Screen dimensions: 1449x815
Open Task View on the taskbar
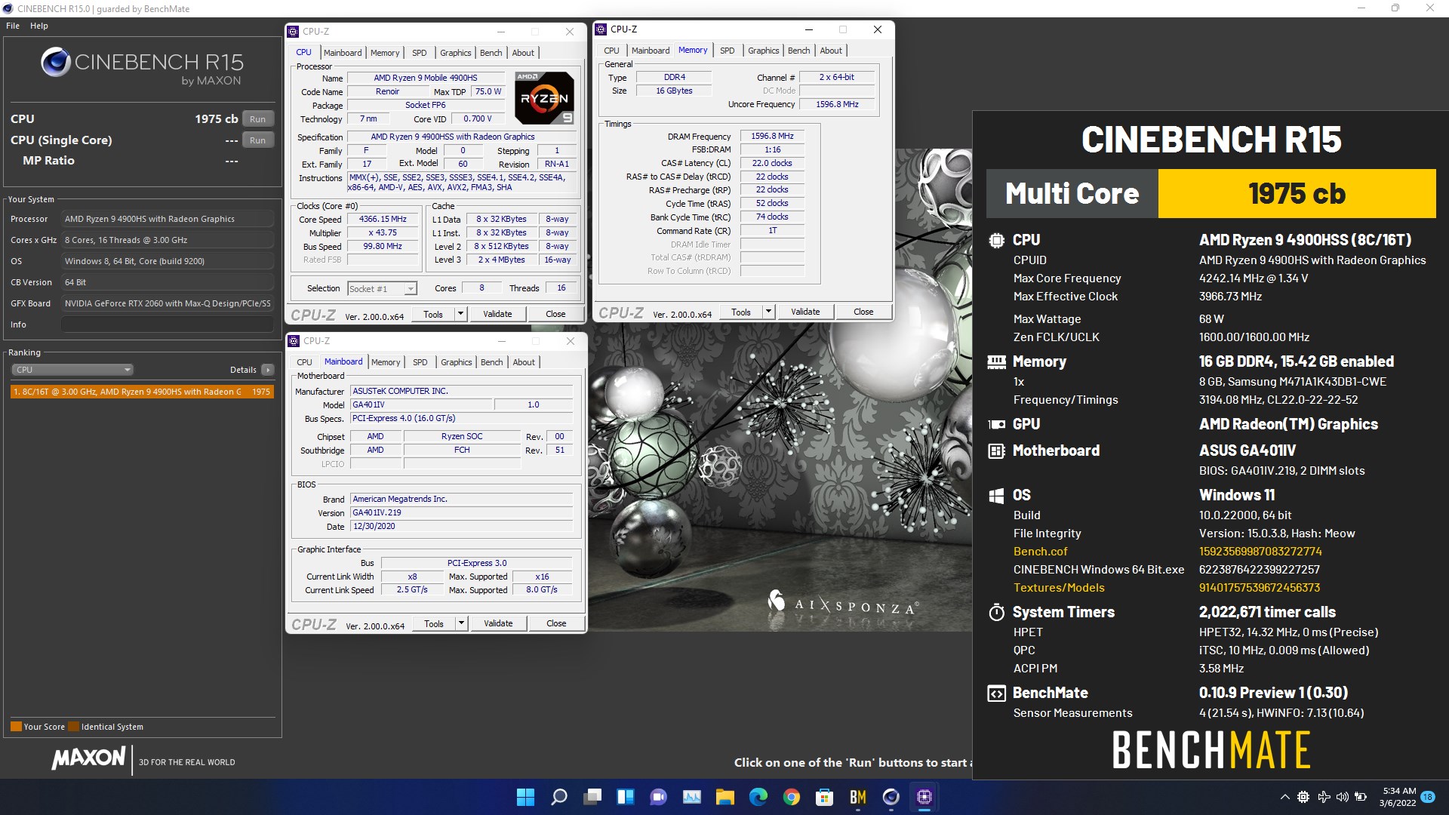[592, 797]
